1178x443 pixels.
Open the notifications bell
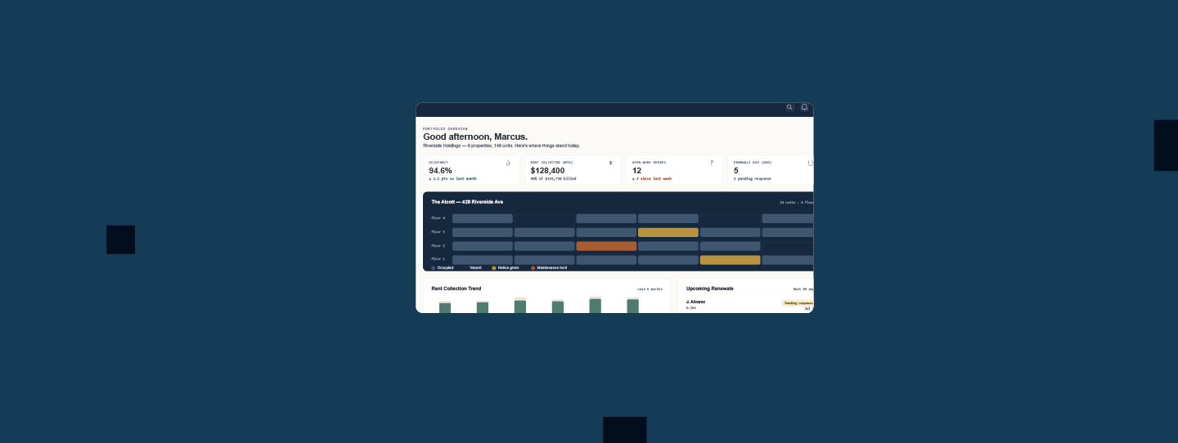804,107
